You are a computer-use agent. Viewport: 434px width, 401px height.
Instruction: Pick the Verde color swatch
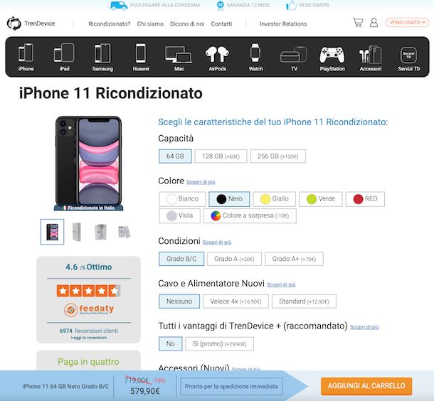[x=320, y=199]
